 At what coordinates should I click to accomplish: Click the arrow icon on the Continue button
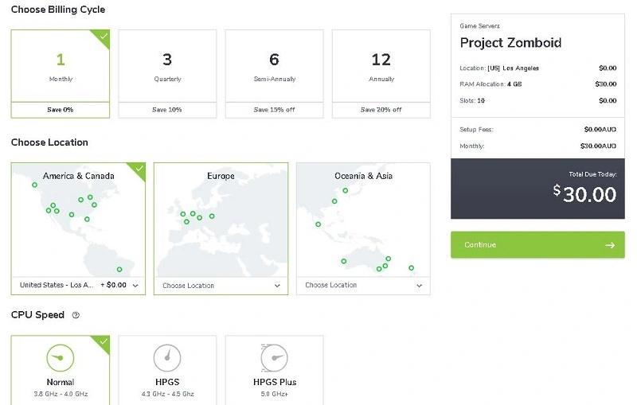pyautogui.click(x=609, y=245)
